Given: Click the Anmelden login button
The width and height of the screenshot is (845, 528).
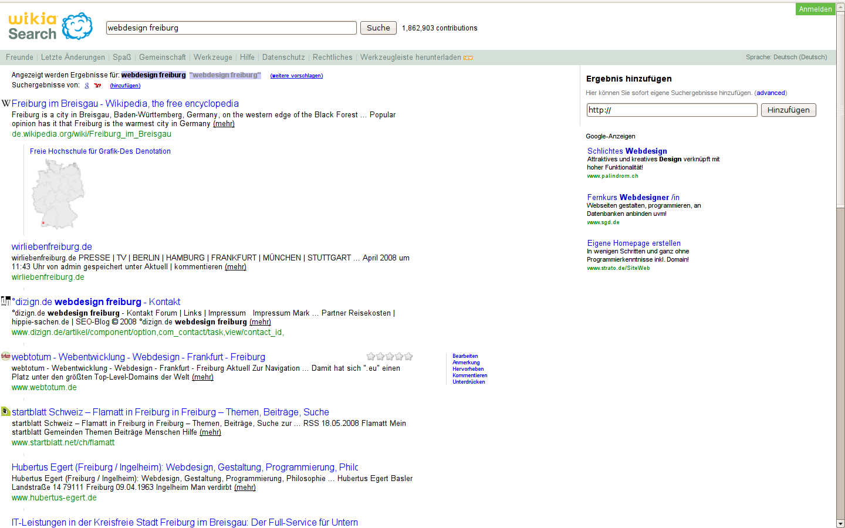Looking at the screenshot, I should (x=815, y=9).
